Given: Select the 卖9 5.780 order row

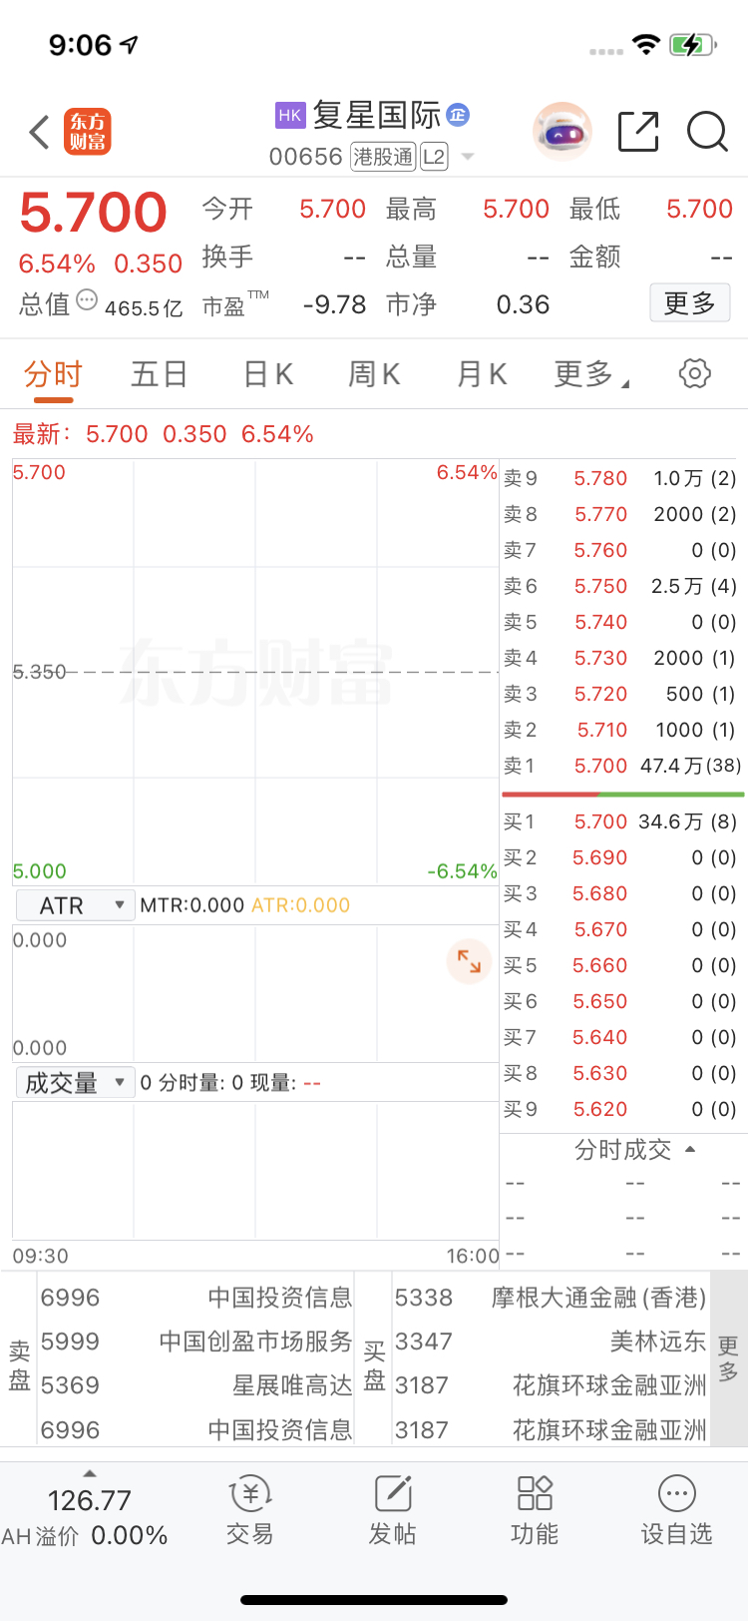Looking at the screenshot, I should (621, 478).
